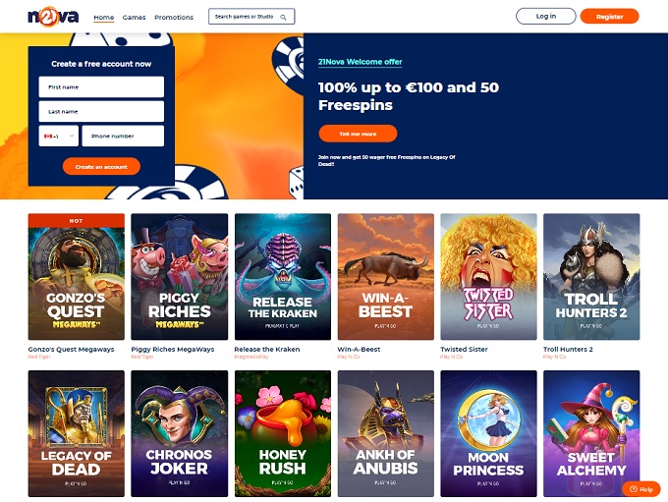Image resolution: width=668 pixels, height=502 pixels.
Task: Select the Home navigation tab
Action: [x=104, y=17]
